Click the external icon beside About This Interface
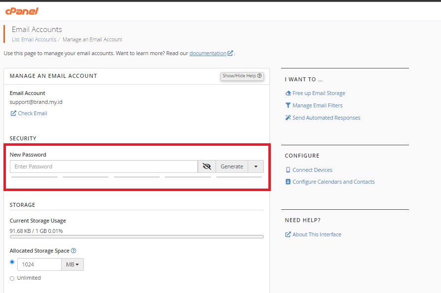 [x=288, y=234]
